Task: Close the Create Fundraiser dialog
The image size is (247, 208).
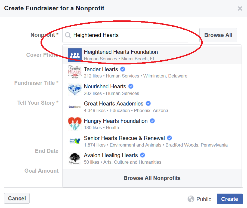Action: tap(240, 8)
